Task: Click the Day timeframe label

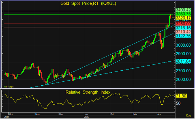Action: 188,115
